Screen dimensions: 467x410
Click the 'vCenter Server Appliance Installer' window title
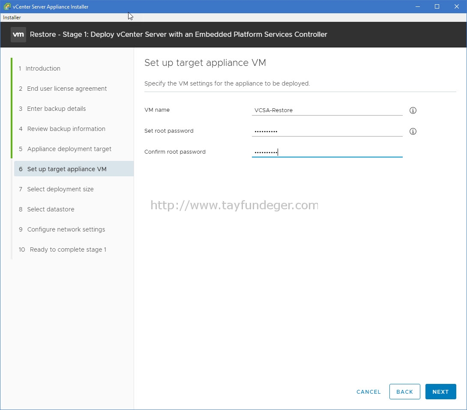[51, 7]
